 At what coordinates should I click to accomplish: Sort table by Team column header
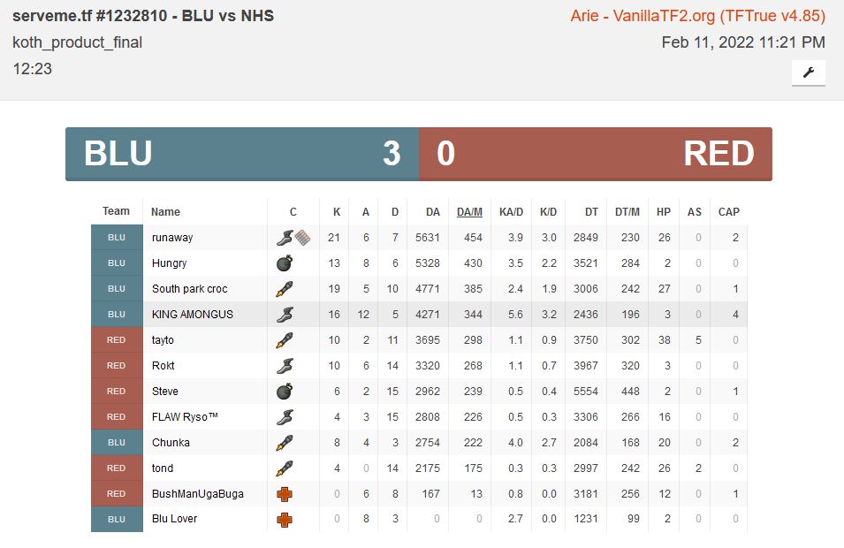117,211
